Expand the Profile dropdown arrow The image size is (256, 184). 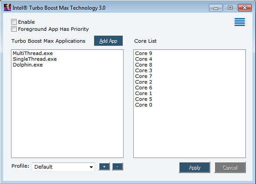(x=91, y=167)
